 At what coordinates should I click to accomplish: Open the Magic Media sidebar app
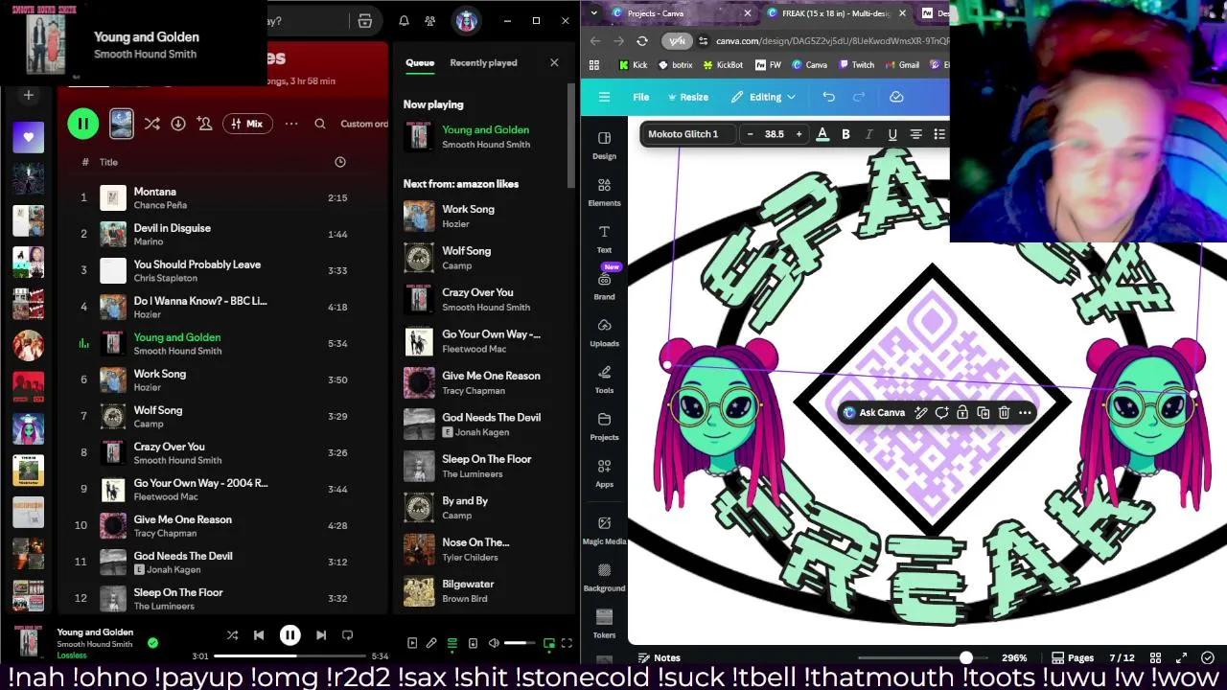pos(604,530)
